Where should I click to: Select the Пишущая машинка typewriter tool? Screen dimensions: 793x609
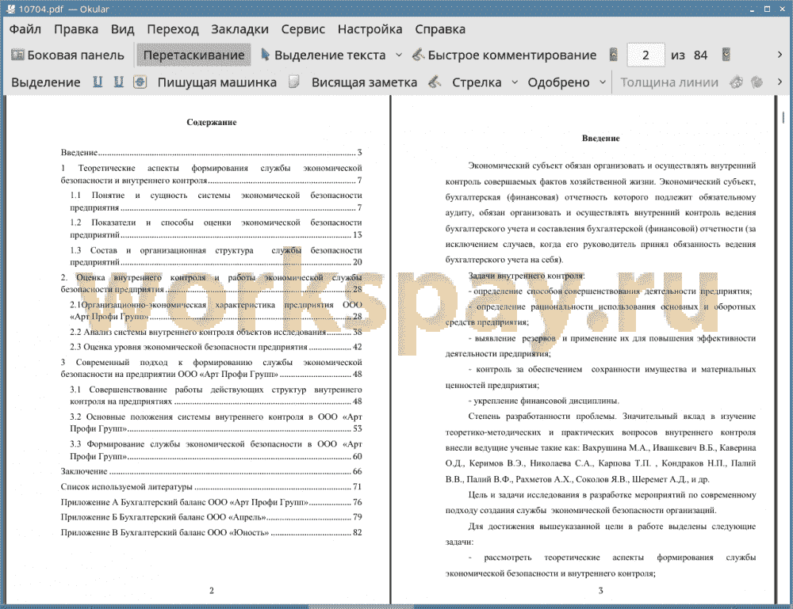coord(217,82)
